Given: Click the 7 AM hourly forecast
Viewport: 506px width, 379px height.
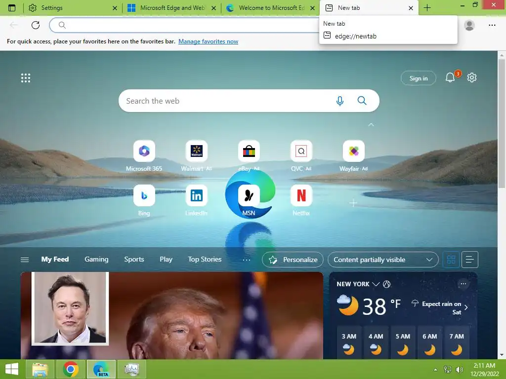Looking at the screenshot, I should click(x=457, y=343).
